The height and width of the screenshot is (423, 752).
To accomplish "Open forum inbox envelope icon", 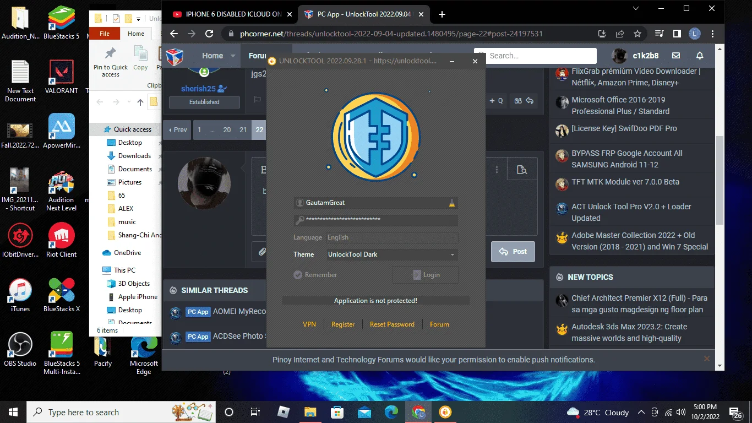I will point(676,56).
